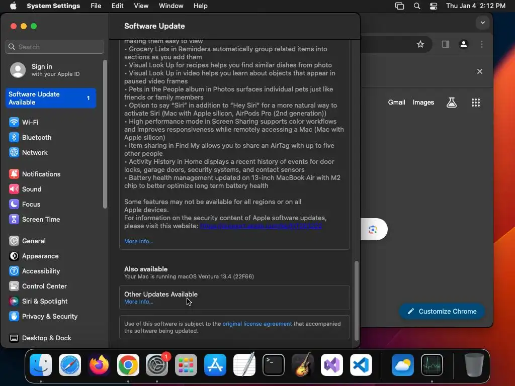Click Customize Chrome button
This screenshot has height=386, width=515.
(x=442, y=311)
